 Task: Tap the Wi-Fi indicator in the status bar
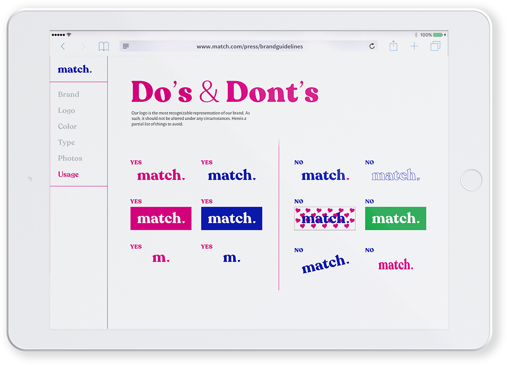[x=69, y=35]
